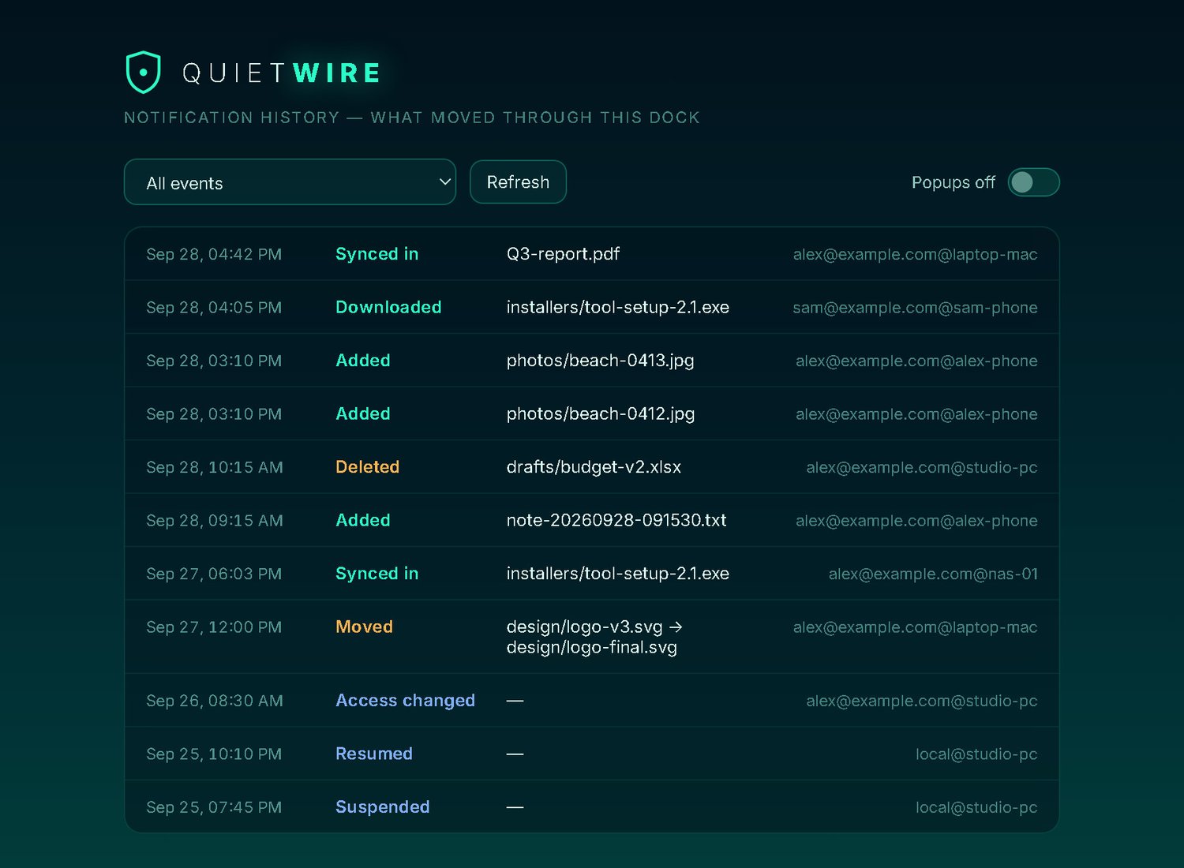Click the Moved event label
Viewport: 1184px width, 868px height.
(x=364, y=627)
